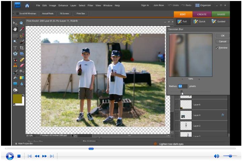Click the Radius pixels input field
The width and height of the screenshot is (243, 161).
coord(183,86)
